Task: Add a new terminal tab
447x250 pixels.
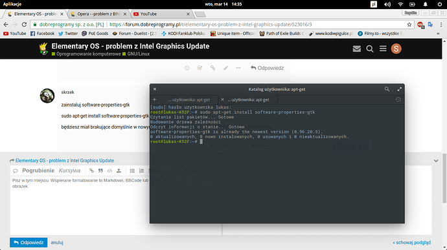Action: (155, 99)
